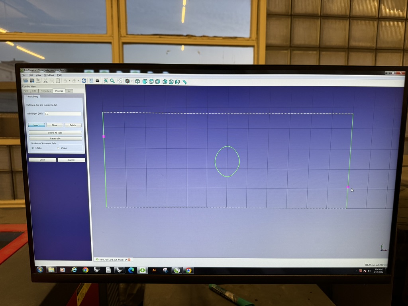The width and height of the screenshot is (408, 306).
Task: Click the Reset tabs button
Action: click(55, 138)
